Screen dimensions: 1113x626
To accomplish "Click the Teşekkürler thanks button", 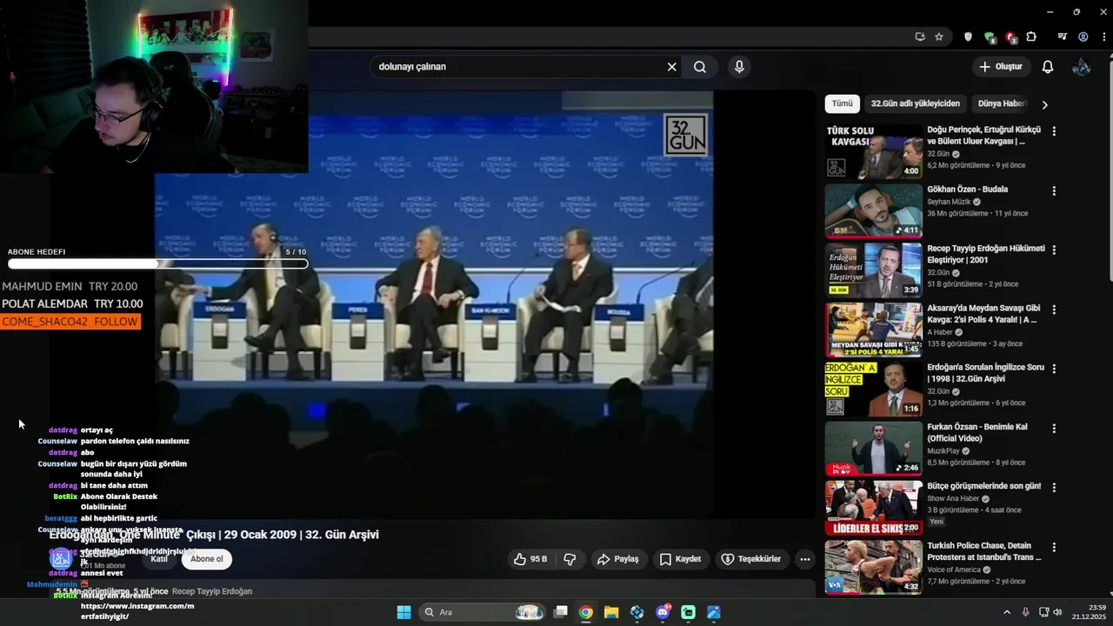I will (x=751, y=559).
